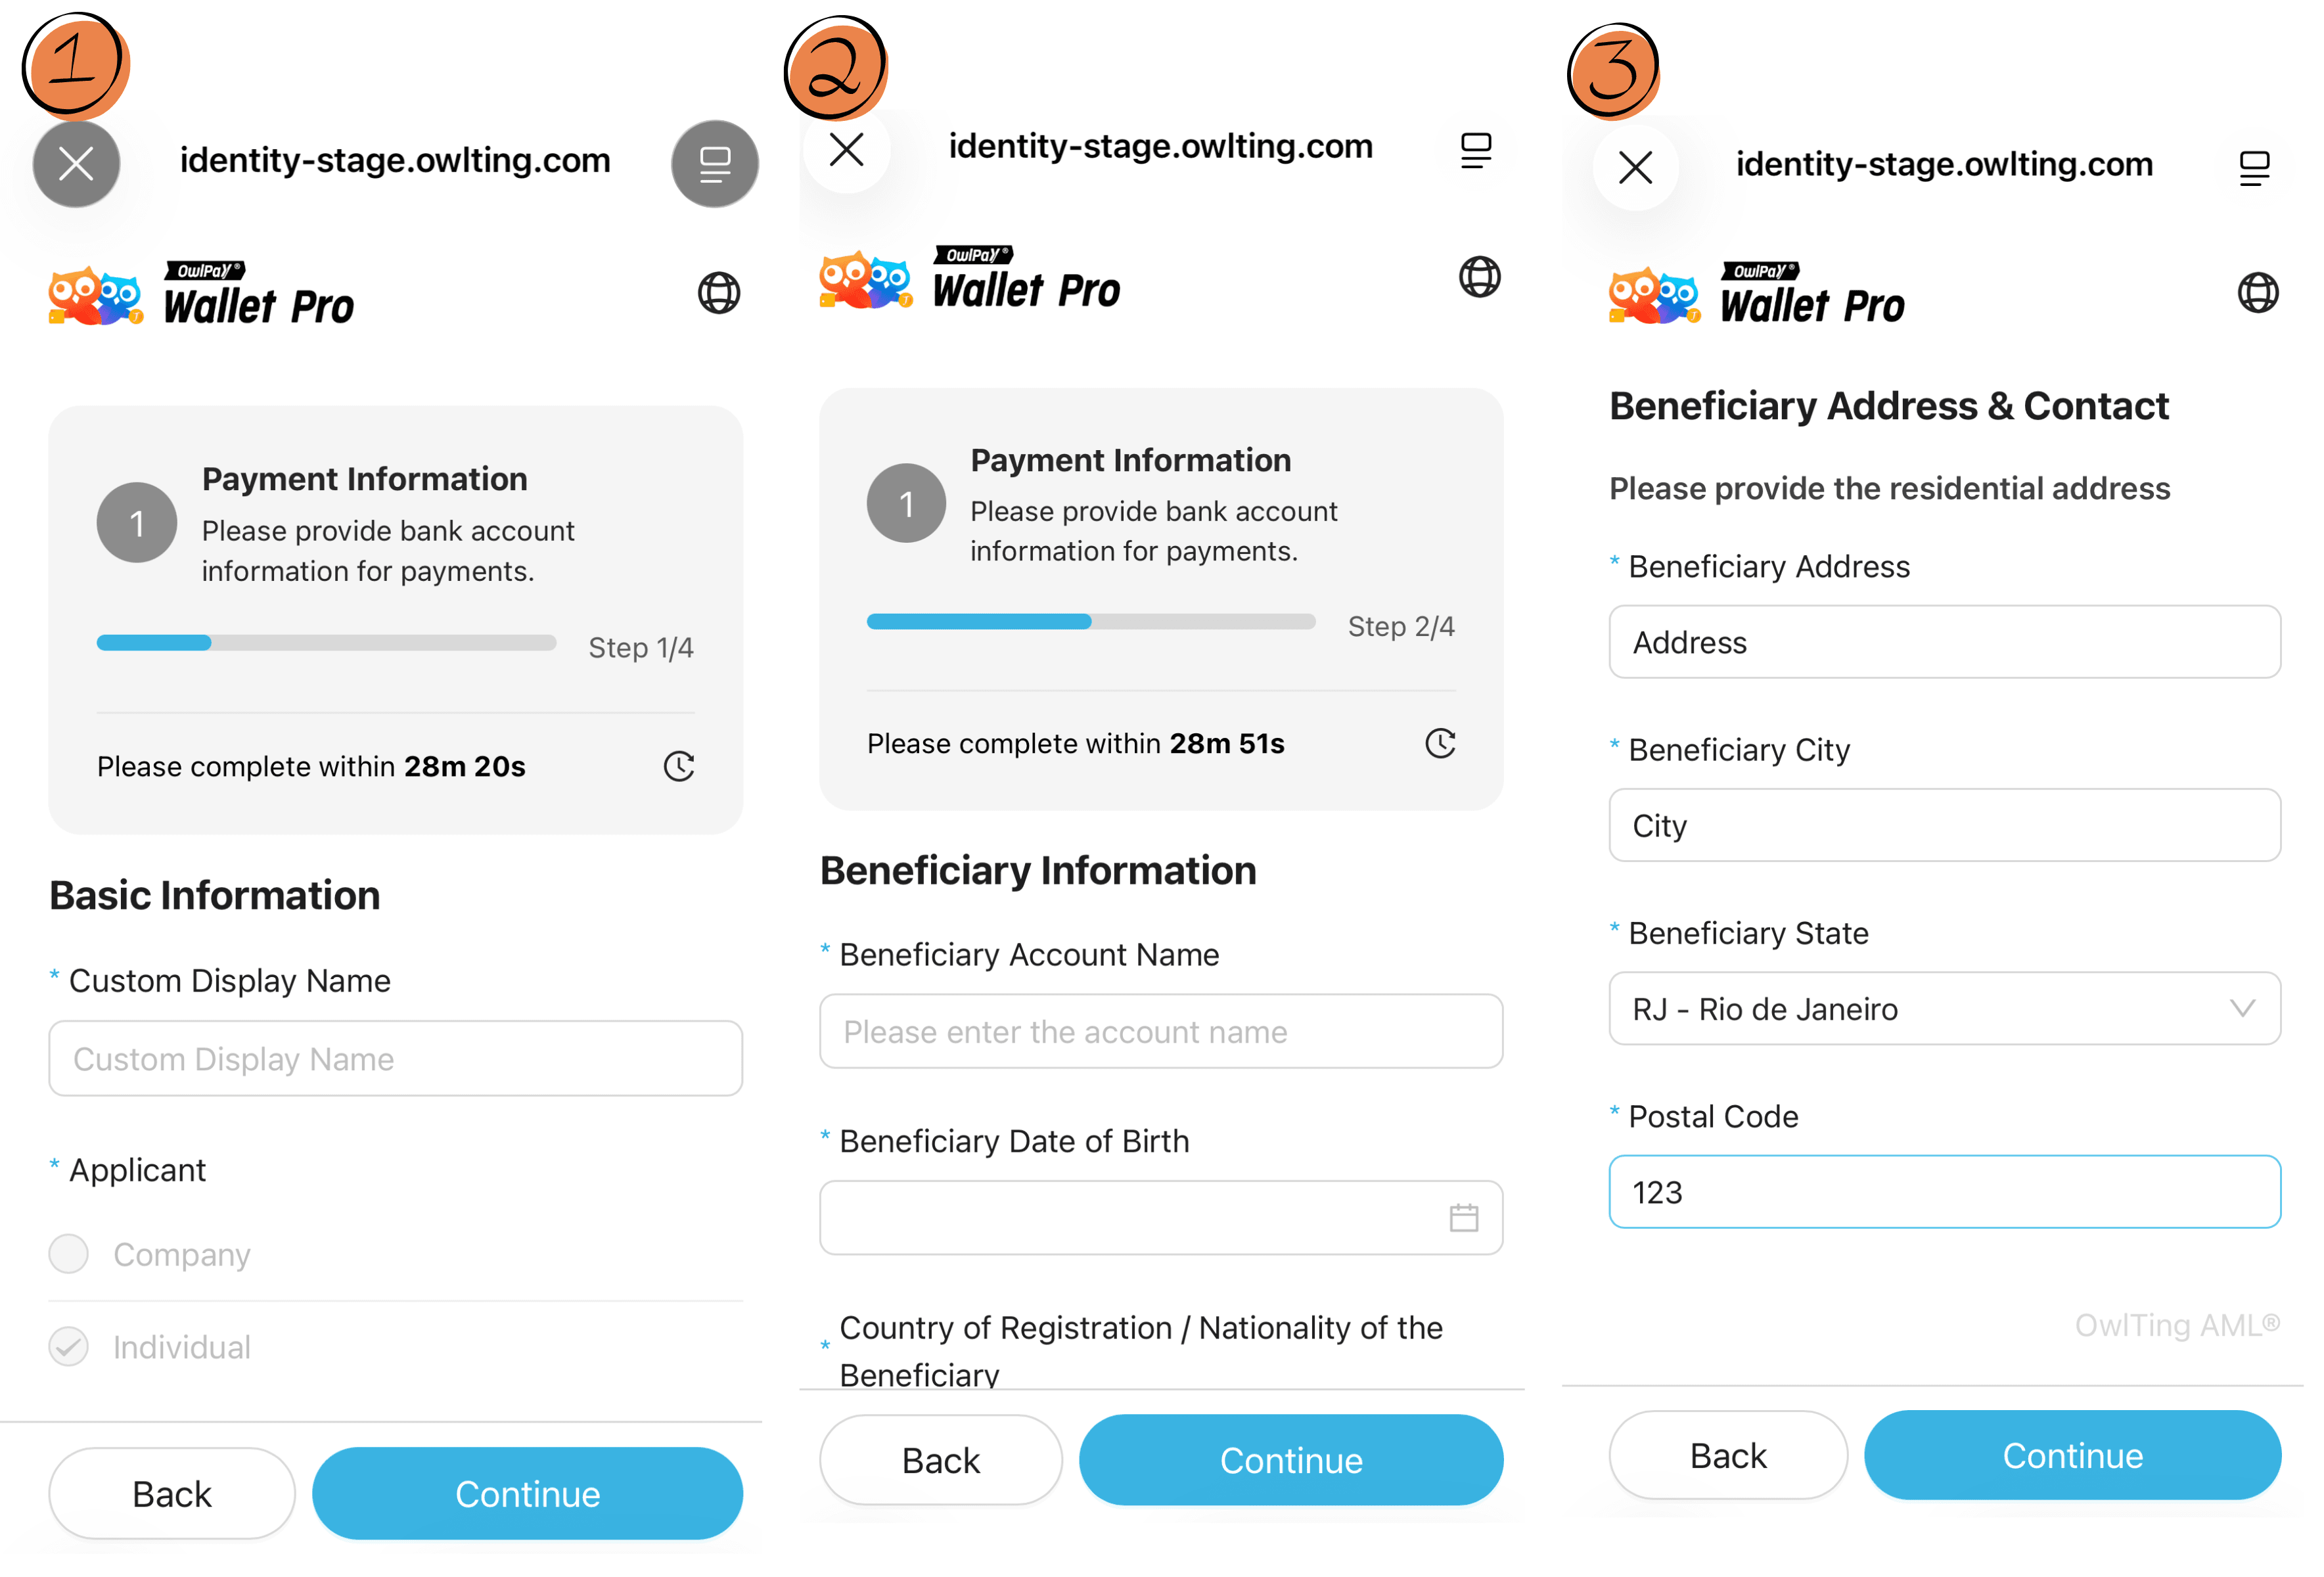The height and width of the screenshot is (1577, 2324).
Task: Click the globe language icon in screen 3
Action: tap(2257, 293)
